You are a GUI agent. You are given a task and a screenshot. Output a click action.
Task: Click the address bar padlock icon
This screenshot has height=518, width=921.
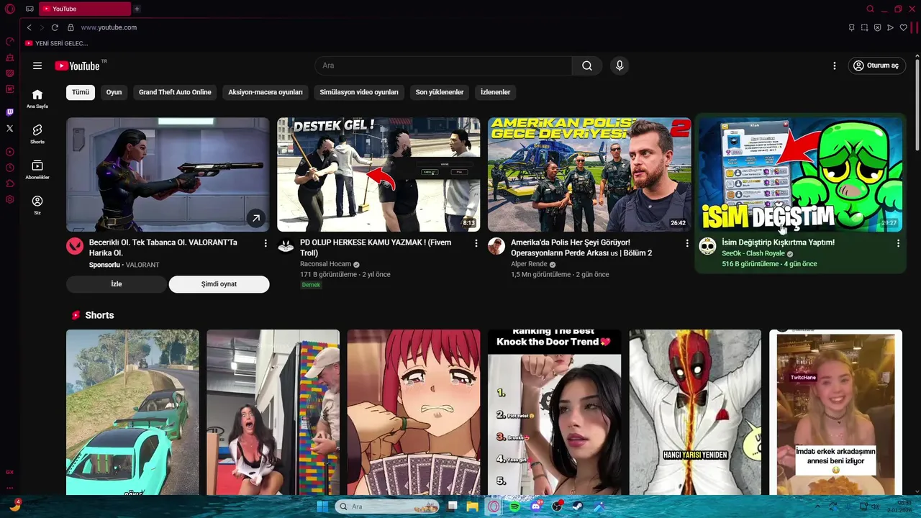(x=71, y=27)
